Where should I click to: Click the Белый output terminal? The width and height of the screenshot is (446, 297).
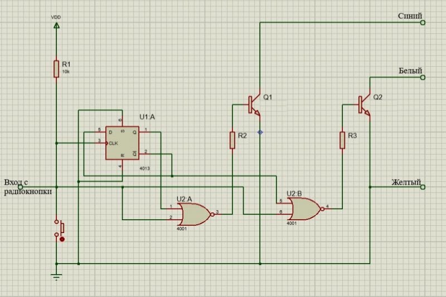tap(423, 78)
